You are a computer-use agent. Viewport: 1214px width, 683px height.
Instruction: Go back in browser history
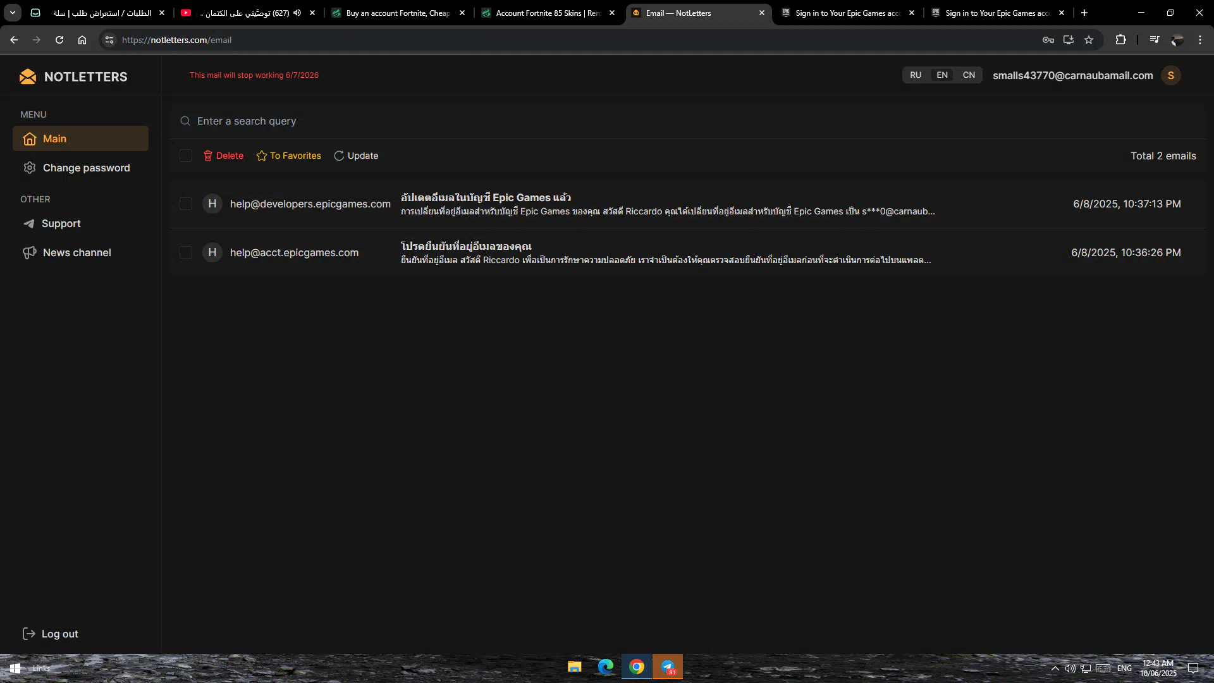(14, 40)
